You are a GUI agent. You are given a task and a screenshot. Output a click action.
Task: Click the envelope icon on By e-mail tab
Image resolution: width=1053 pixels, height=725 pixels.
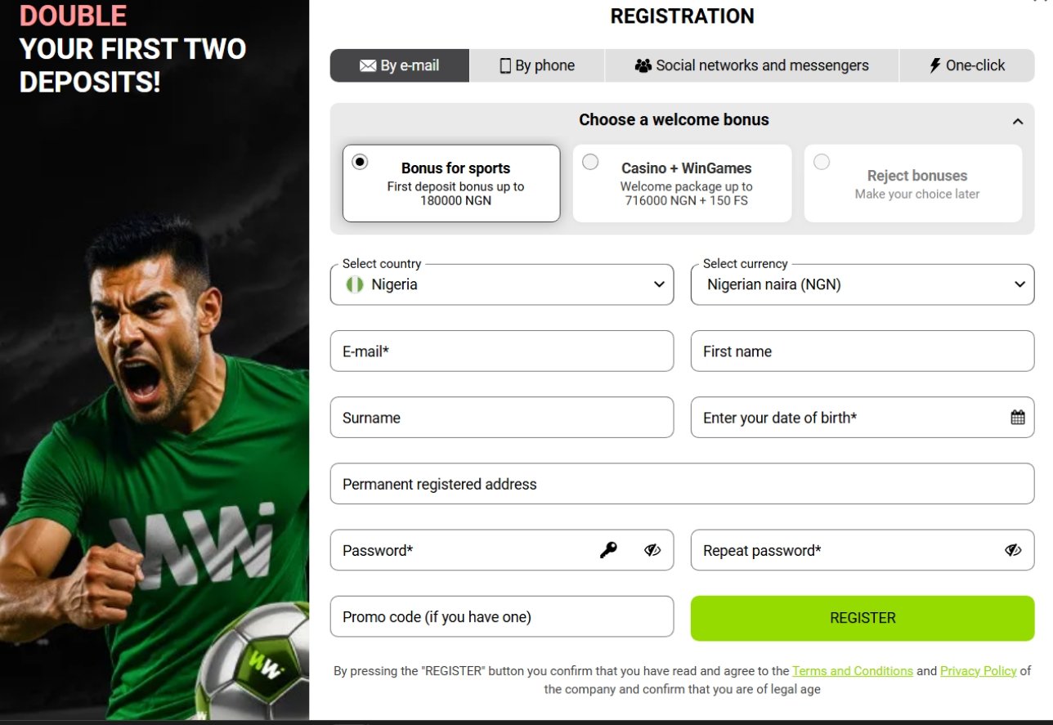coord(369,65)
